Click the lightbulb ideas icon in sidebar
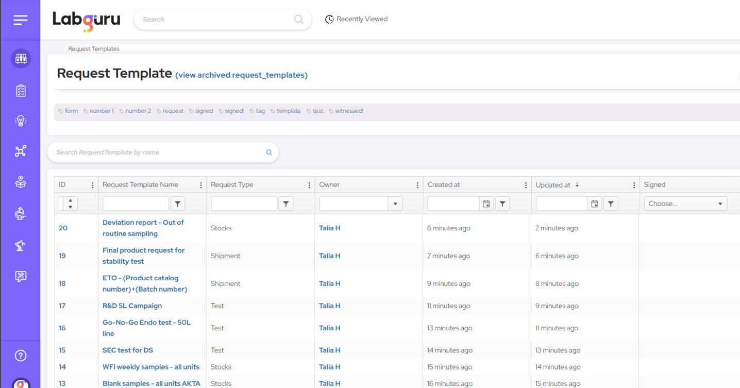The height and width of the screenshot is (388, 740). click(x=21, y=121)
